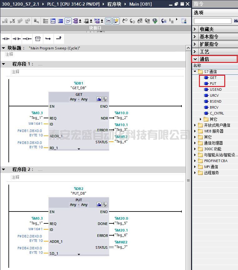The height and width of the screenshot is (270, 238).
Task: Click the 块接口 header bar
Action: pyautogui.click(x=95, y=28)
